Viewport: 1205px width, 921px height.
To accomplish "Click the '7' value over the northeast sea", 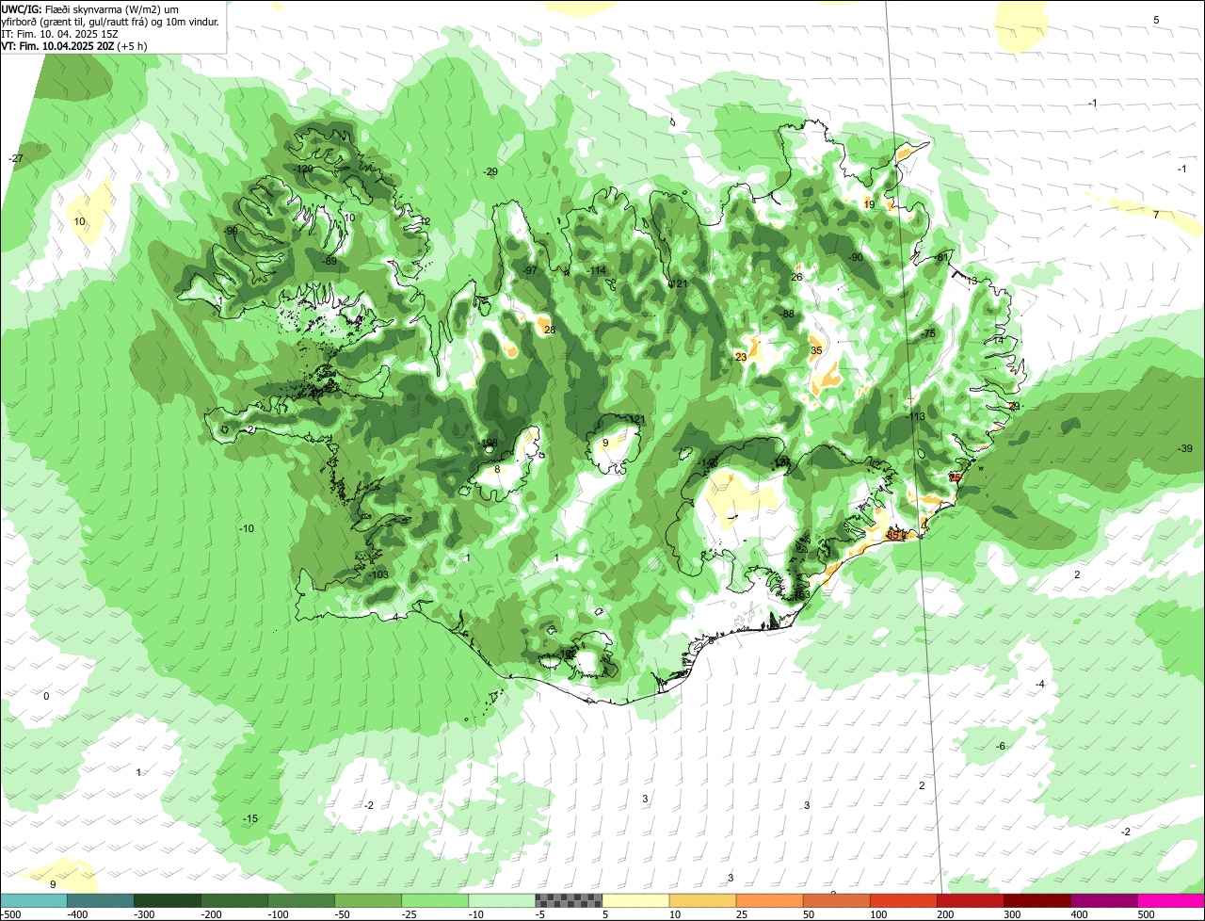I will pyautogui.click(x=1156, y=215).
